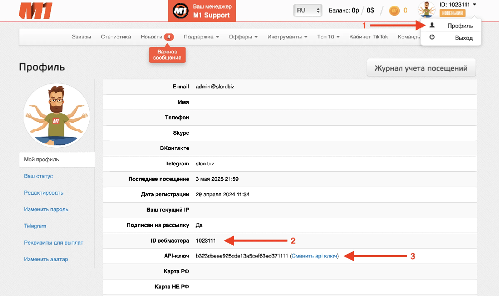The height and width of the screenshot is (296, 499).
Task: Expand the Поддержка menu
Action: pos(201,37)
